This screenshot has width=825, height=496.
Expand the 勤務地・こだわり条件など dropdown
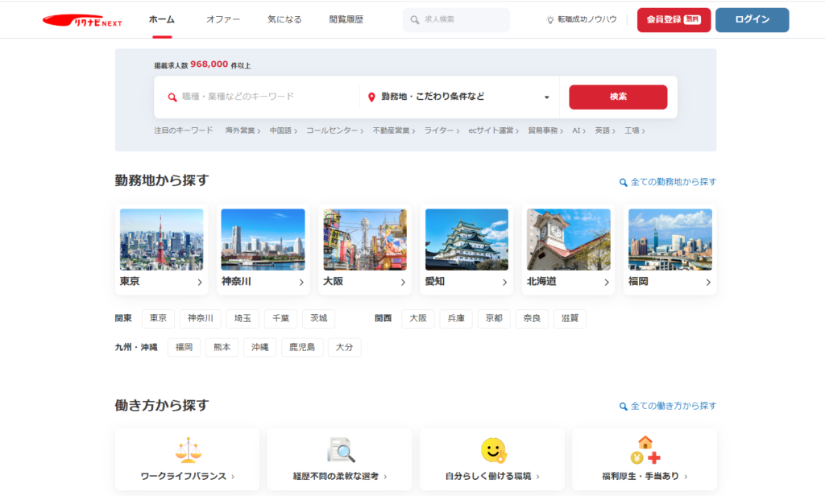(x=546, y=97)
